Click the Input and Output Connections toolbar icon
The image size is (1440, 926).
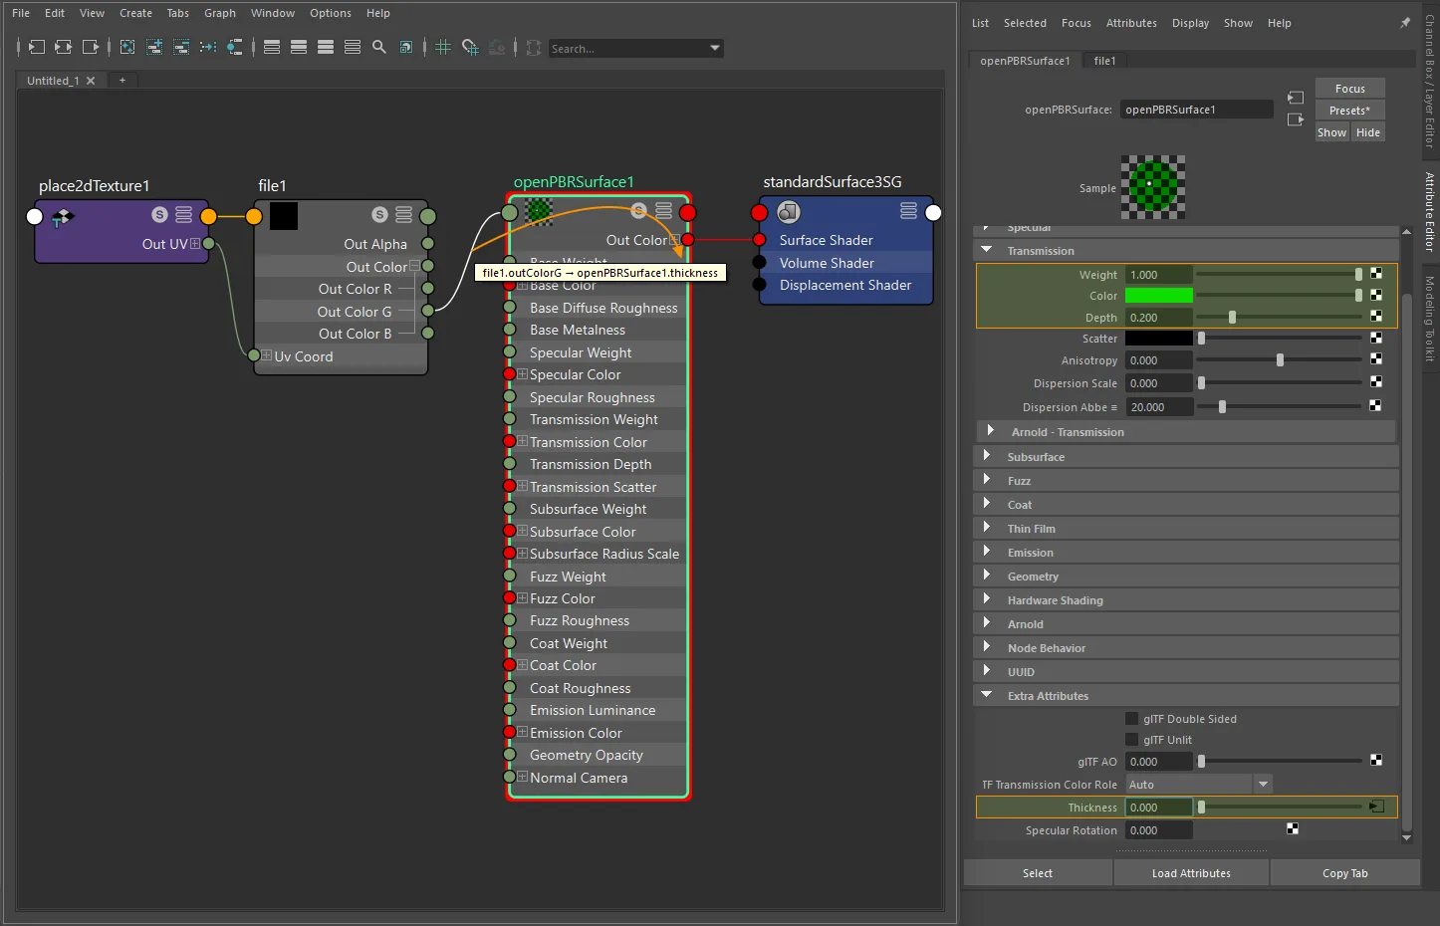pyautogui.click(x=63, y=47)
